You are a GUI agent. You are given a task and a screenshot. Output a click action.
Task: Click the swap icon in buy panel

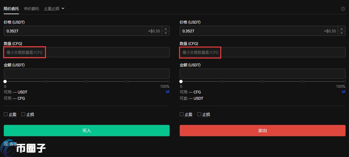click(x=168, y=92)
